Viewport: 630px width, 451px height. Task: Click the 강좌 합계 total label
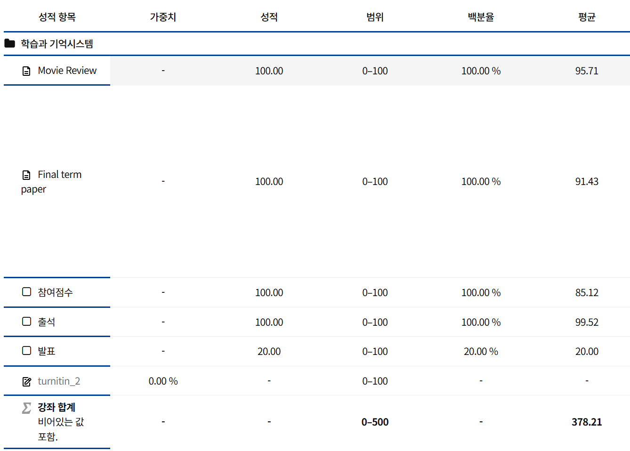57,407
